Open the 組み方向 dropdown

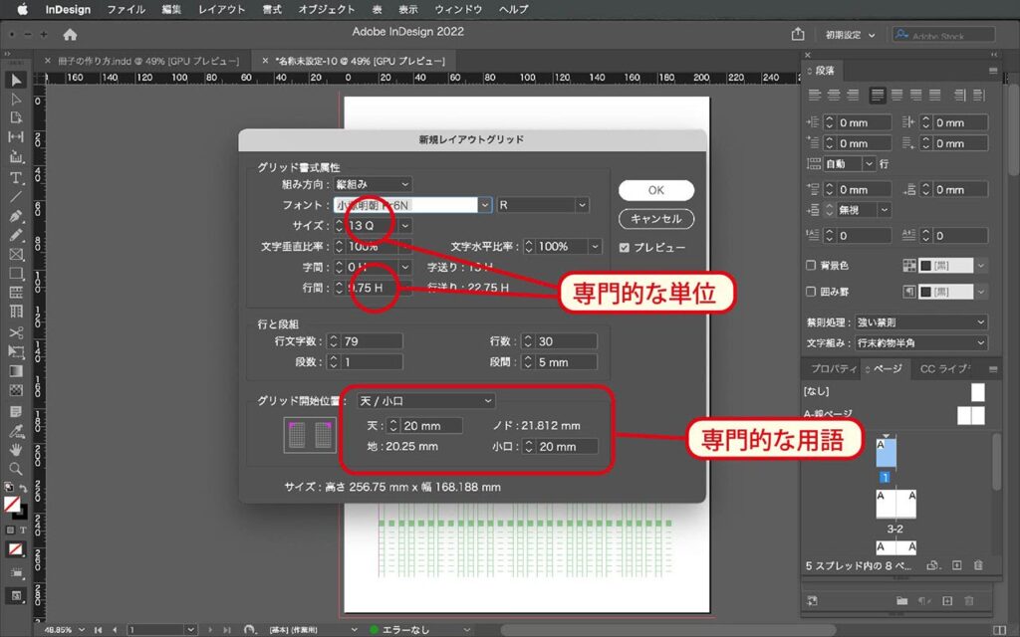373,184
